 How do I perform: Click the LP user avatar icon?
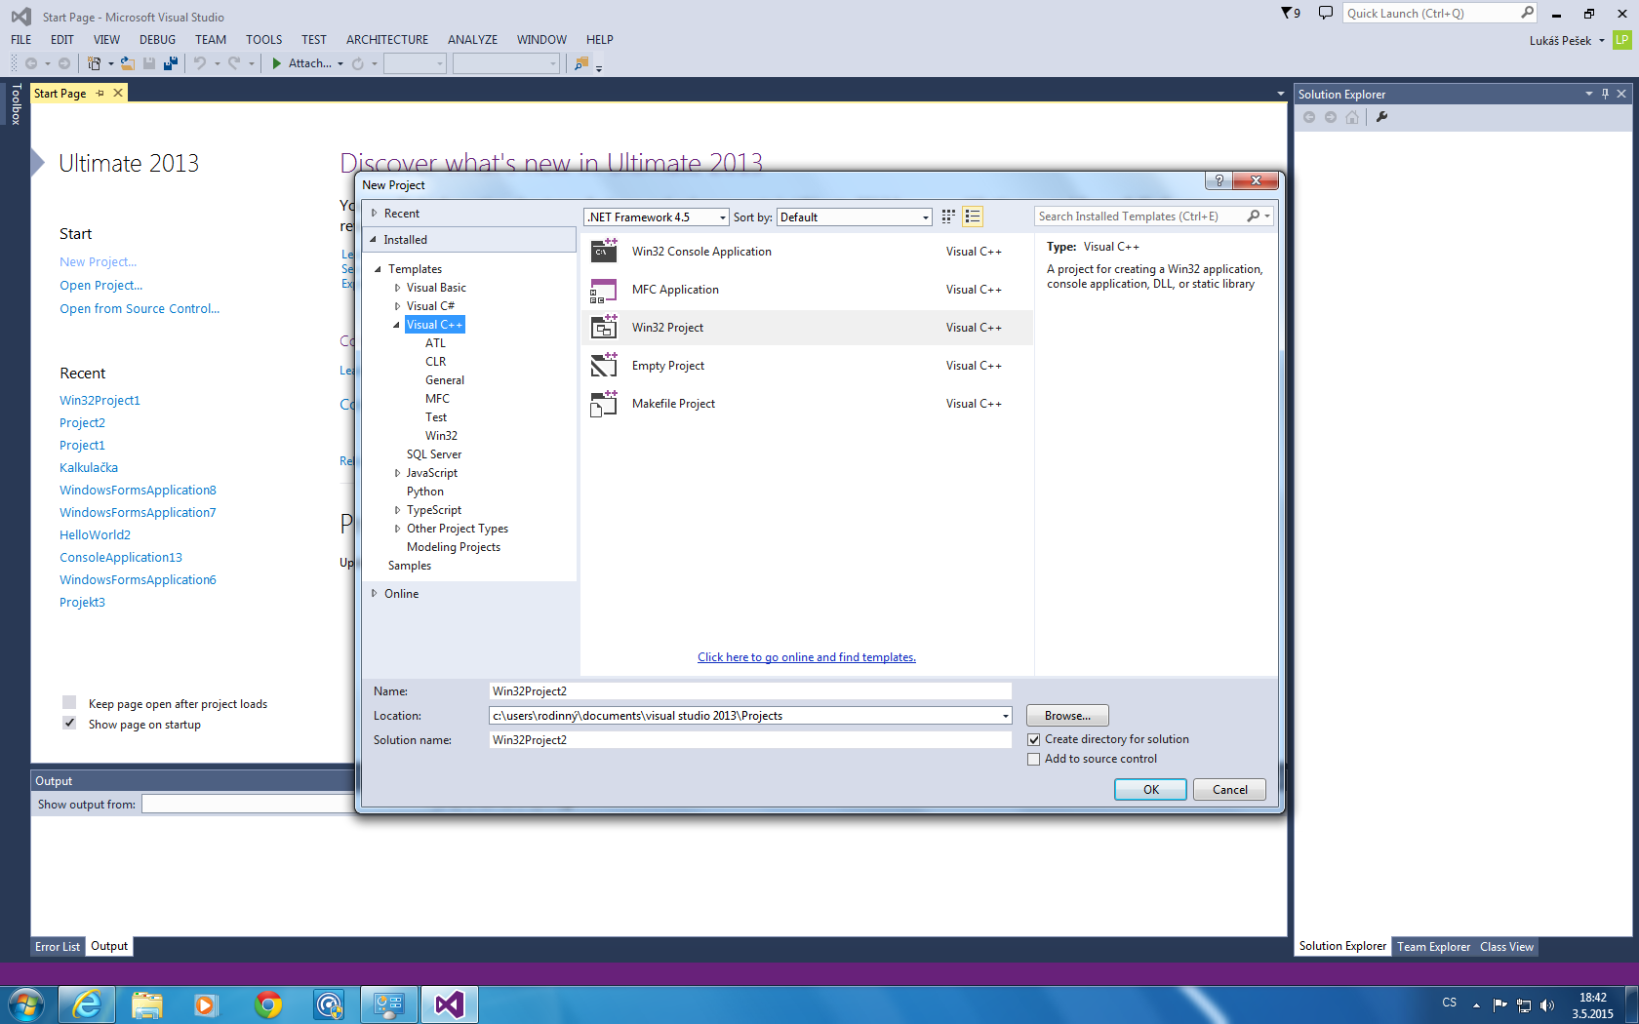point(1622,40)
